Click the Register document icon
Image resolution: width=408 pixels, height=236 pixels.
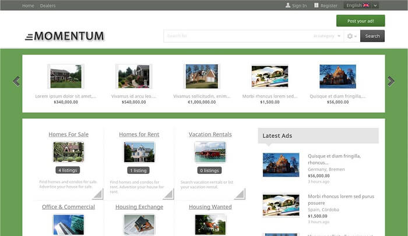[316, 5]
